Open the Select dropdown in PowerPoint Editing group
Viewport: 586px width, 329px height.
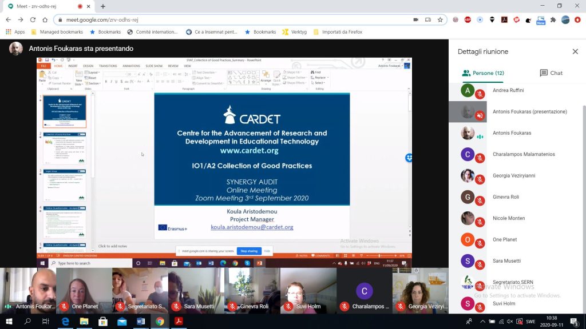(x=318, y=83)
